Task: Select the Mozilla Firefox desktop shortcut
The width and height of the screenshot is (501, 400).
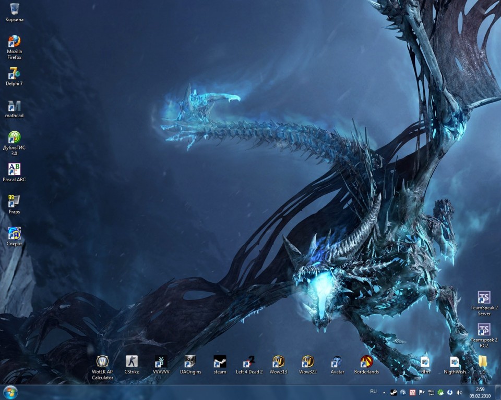Action: (15, 47)
